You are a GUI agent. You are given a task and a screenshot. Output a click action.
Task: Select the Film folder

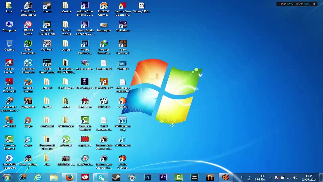[47, 160]
